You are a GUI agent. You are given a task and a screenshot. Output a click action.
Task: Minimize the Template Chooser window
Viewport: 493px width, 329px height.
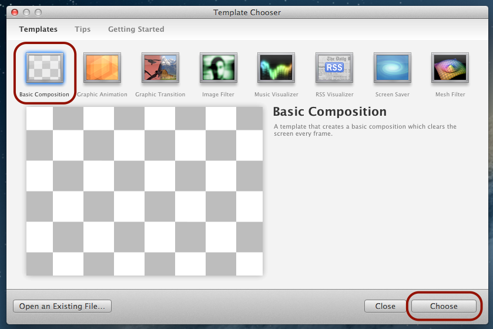26,12
